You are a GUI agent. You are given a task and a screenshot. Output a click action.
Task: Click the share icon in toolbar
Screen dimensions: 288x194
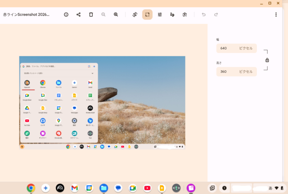click(x=78, y=14)
